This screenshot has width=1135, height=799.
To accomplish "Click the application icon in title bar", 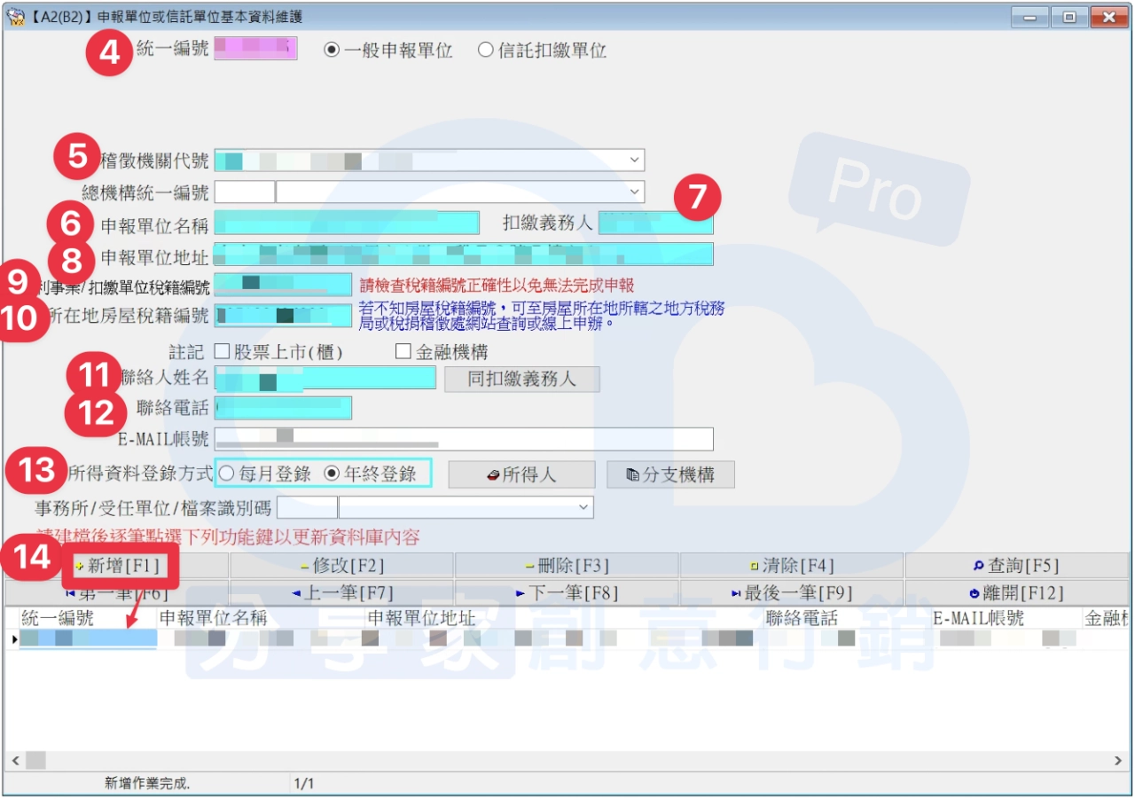I will coord(15,17).
